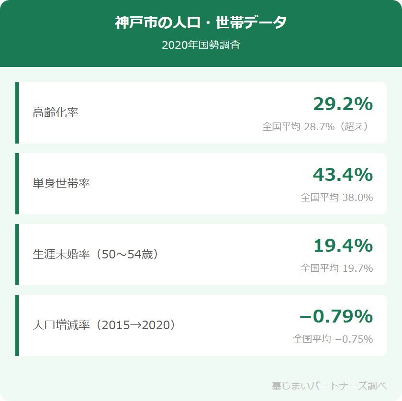Viewport: 402px width, 401px height.
Task: Click the 墓じまいパートナーズ調べ source credit
Action: point(329,386)
